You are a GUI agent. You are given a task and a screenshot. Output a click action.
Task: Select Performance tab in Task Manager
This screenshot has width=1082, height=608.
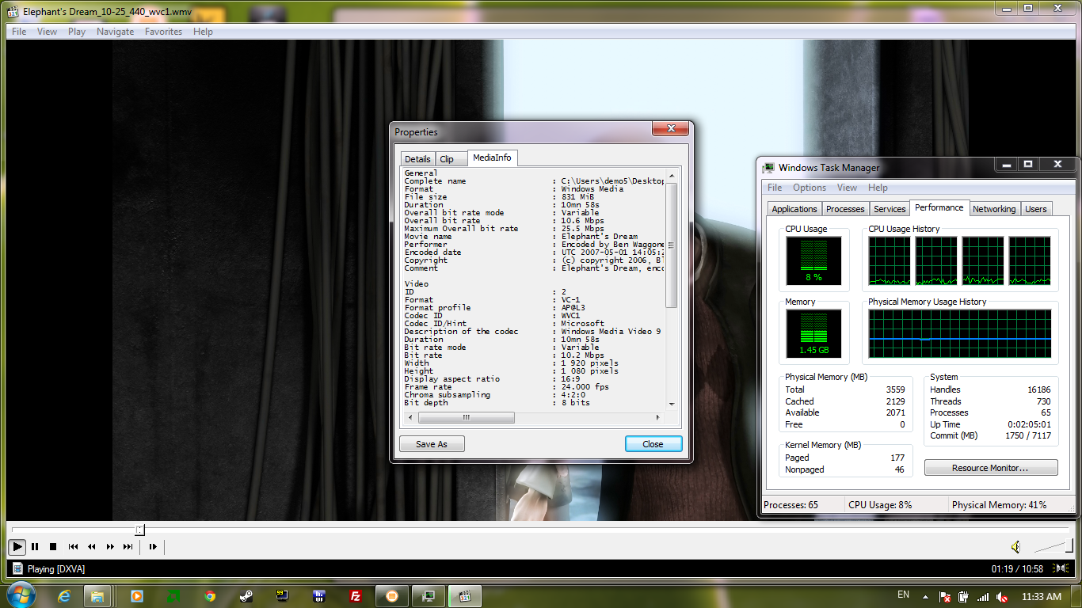939,207
